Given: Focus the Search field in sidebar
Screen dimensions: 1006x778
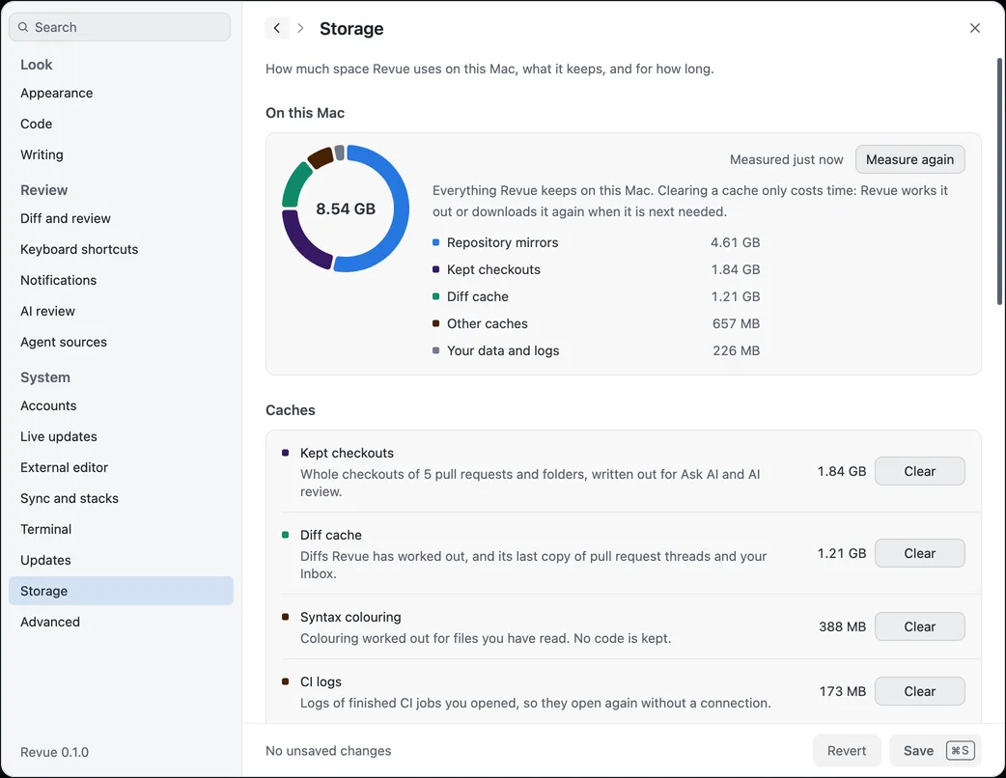Looking at the screenshot, I should click(x=120, y=27).
